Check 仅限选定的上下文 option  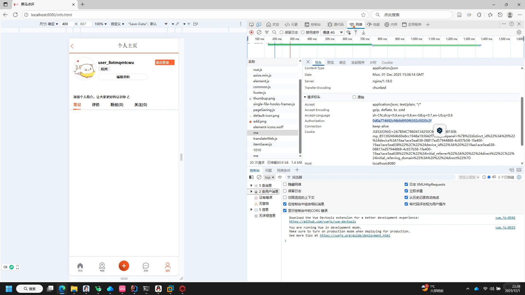point(285,197)
